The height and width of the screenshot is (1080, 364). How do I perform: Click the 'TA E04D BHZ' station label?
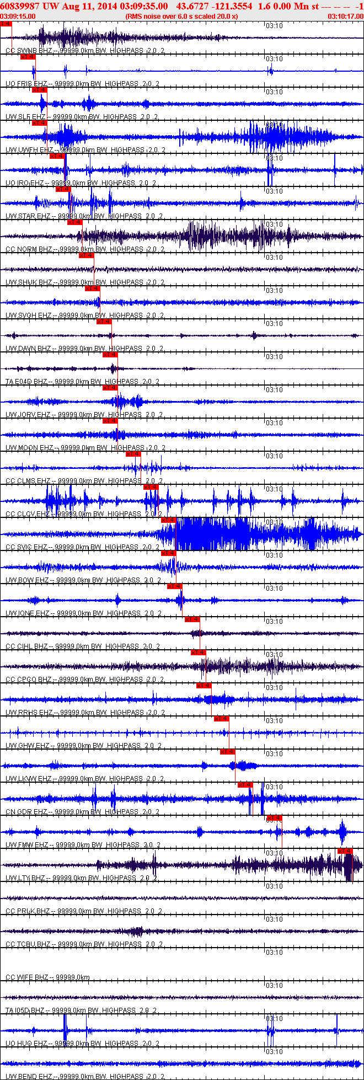coord(26,382)
